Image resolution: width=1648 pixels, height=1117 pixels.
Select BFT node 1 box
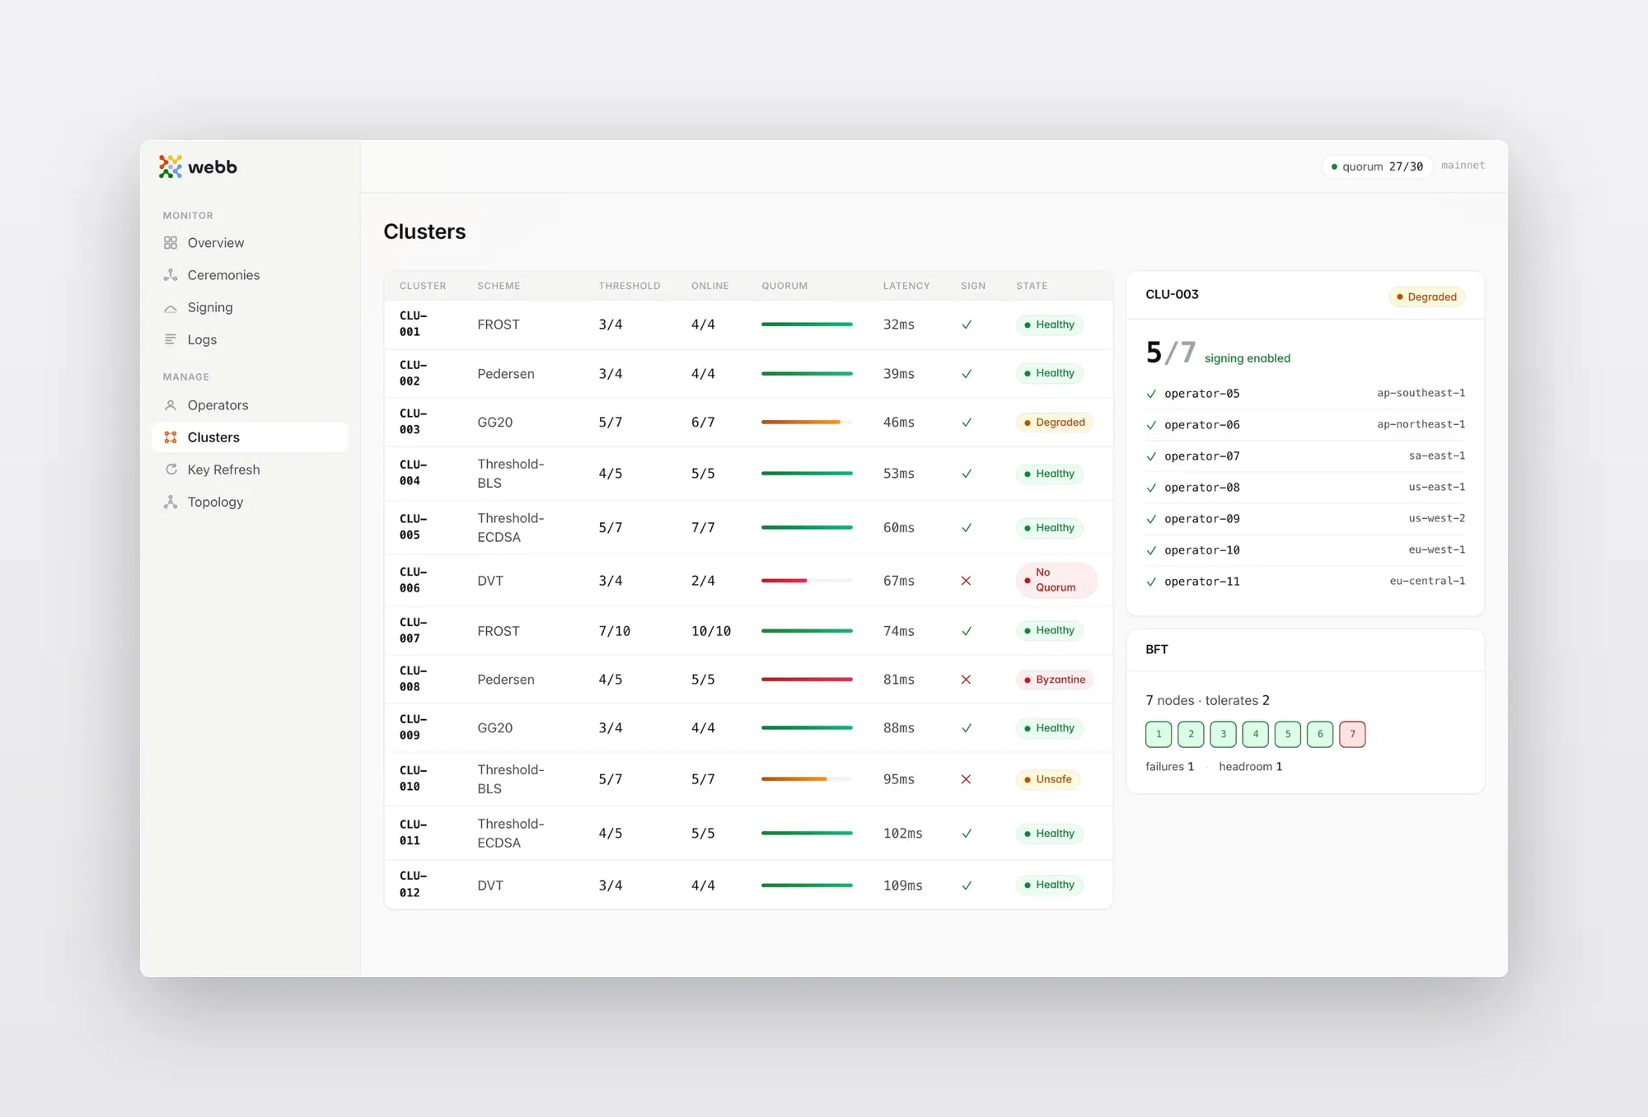pos(1159,734)
